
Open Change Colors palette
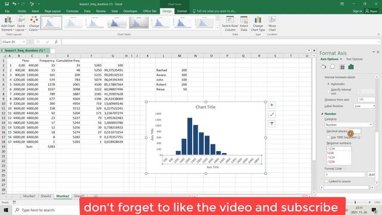[x=34, y=24]
